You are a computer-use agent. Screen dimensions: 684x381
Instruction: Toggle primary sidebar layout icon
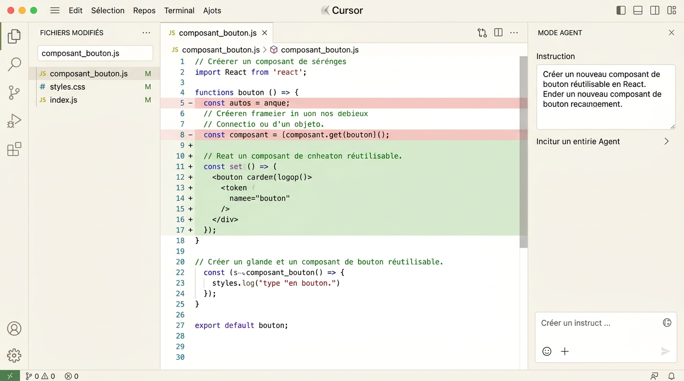[621, 10]
